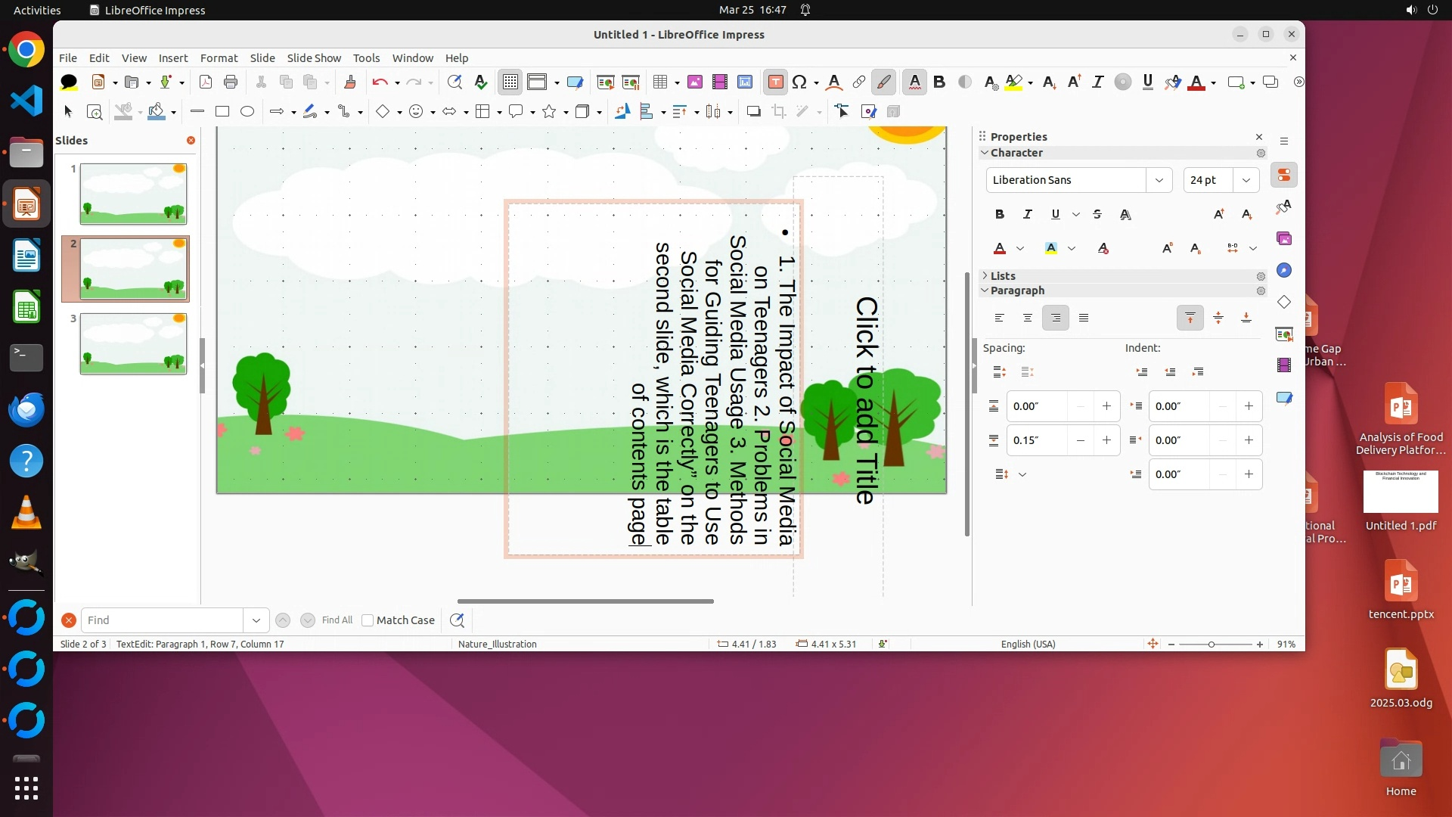Click the Insert Table toolbar icon
Screen dimensions: 1452x817
[660, 82]
